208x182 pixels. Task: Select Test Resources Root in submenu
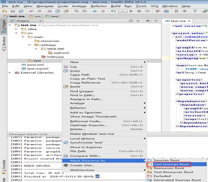coord(177,172)
